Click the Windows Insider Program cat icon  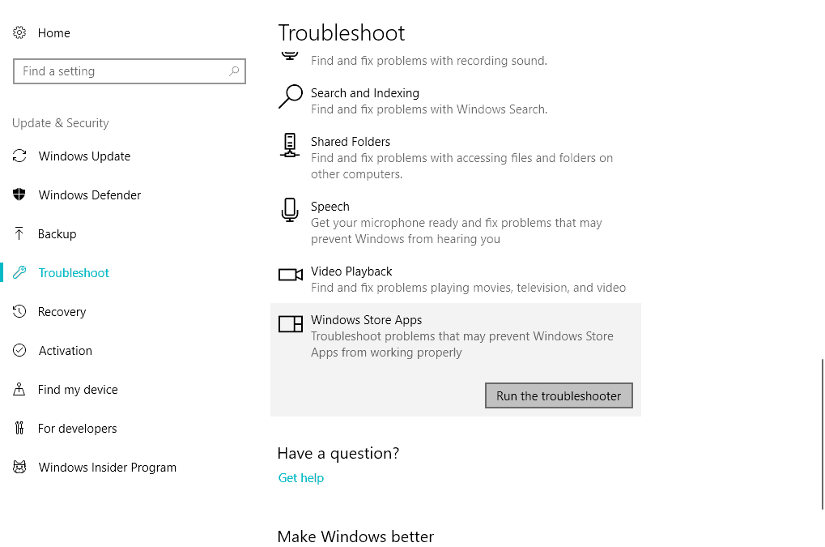(19, 467)
